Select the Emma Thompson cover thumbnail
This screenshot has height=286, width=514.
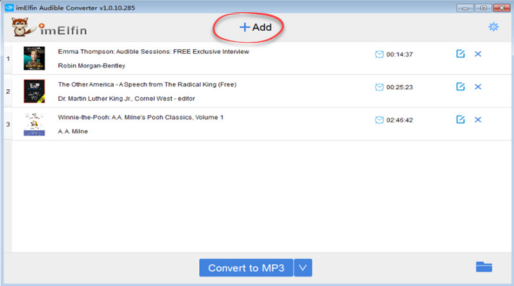pos(34,58)
